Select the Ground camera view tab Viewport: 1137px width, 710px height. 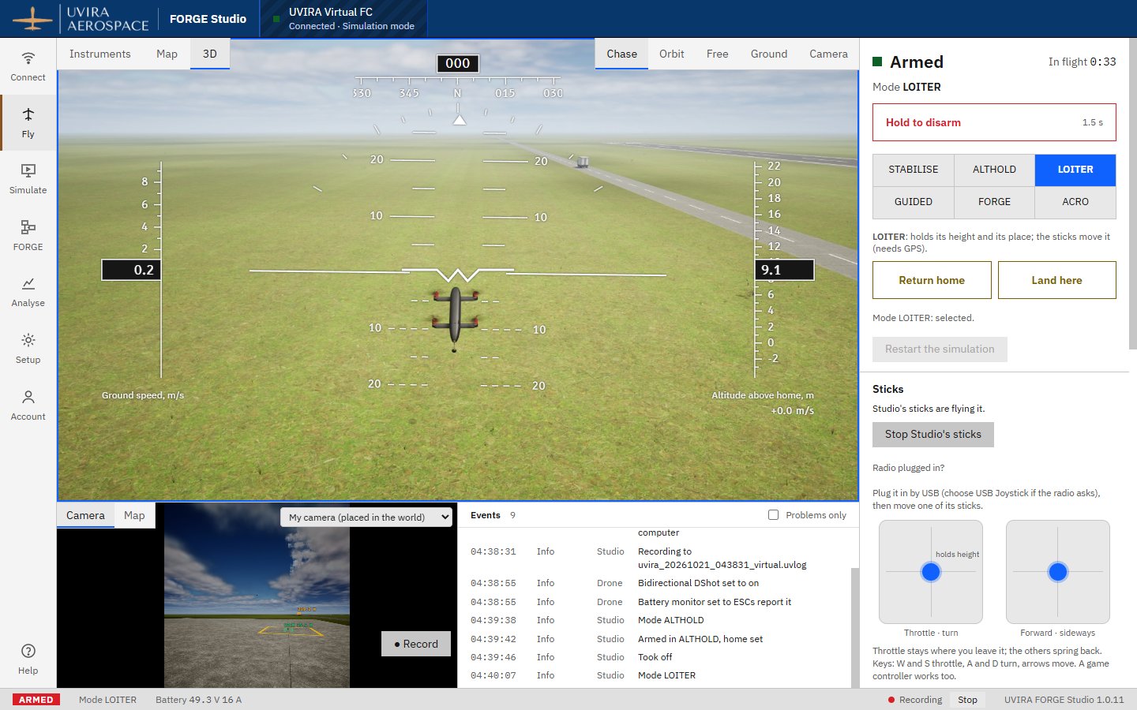tap(769, 54)
